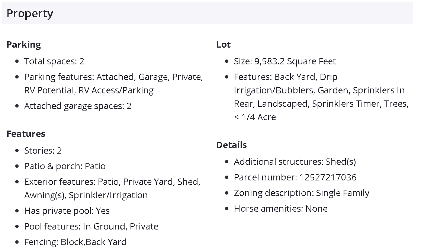The height and width of the screenshot is (247, 434).
Task: Select the Details heading
Action: (x=231, y=145)
